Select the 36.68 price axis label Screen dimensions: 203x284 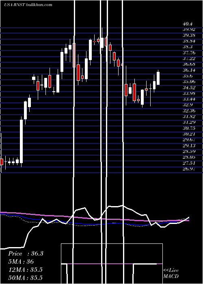188,64
